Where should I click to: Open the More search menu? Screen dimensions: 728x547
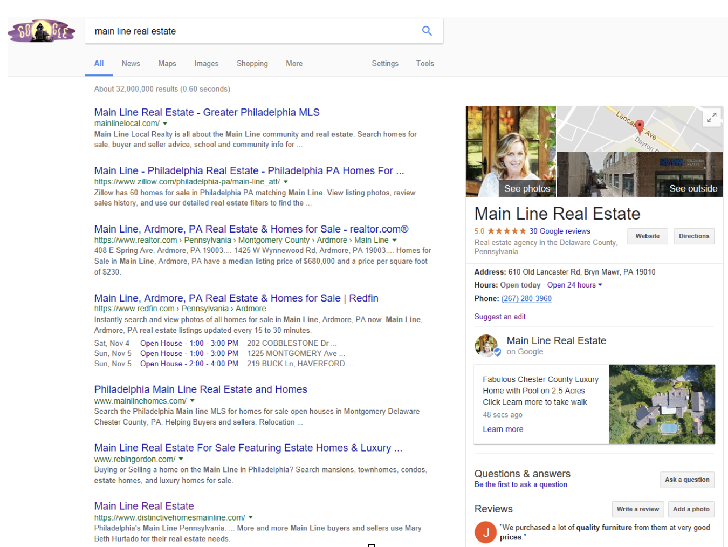click(x=294, y=63)
